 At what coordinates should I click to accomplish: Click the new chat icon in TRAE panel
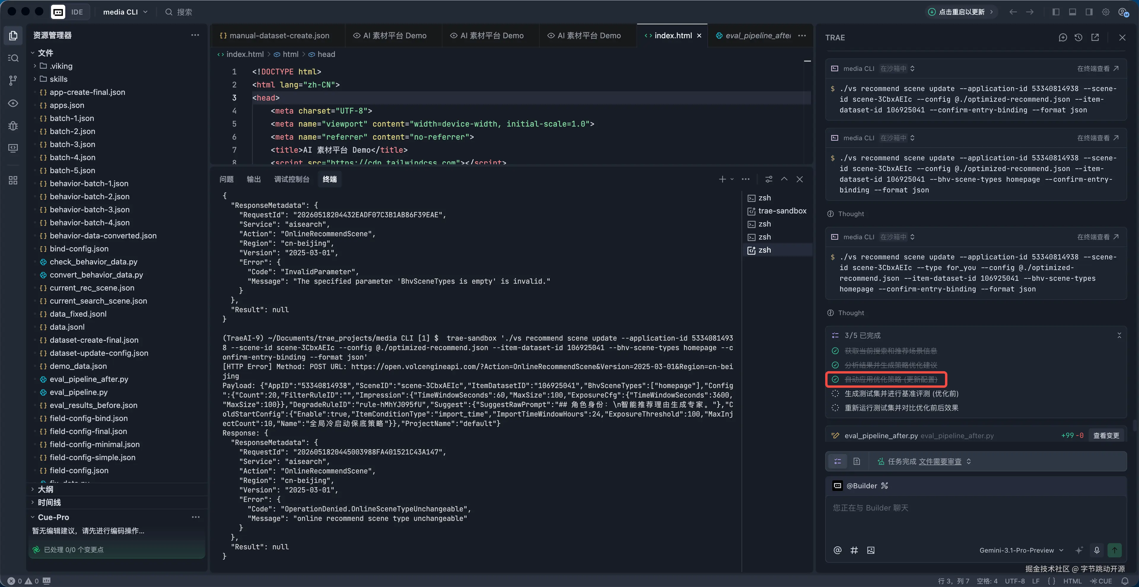coord(1063,38)
